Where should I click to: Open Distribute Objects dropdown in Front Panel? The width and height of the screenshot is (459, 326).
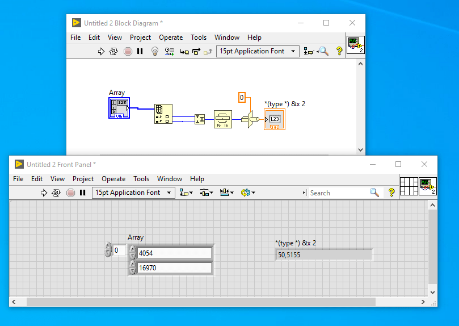[207, 193]
